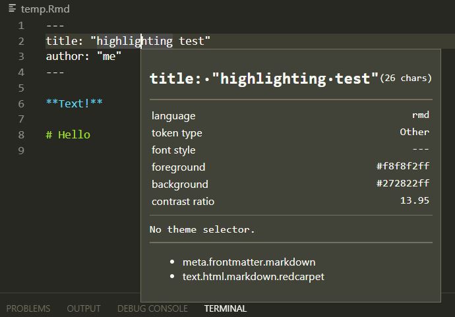Screen dimensions: 455x317
Task: Click the '#272822ff' background value
Action: (403, 183)
